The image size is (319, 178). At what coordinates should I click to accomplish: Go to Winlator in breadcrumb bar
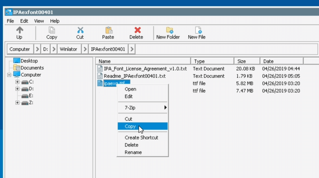68,49
